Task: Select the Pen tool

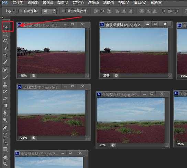Action: pyautogui.click(x=5, y=128)
